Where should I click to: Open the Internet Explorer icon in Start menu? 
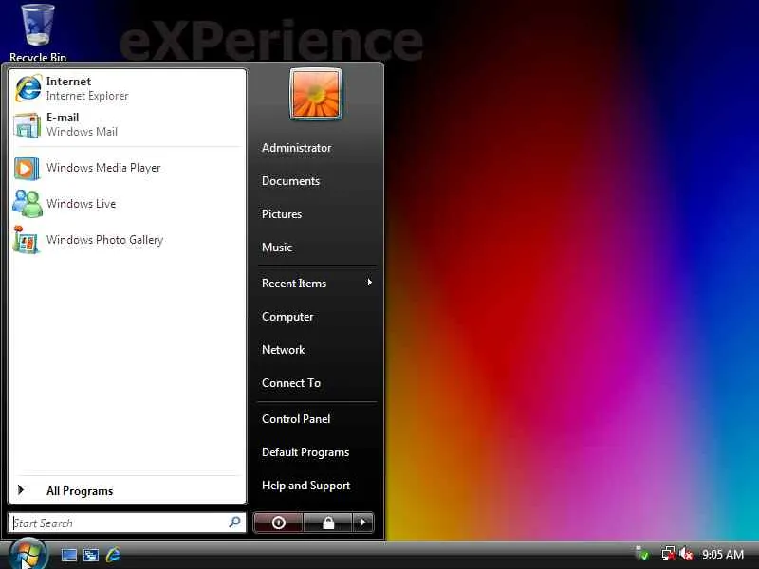pos(28,88)
